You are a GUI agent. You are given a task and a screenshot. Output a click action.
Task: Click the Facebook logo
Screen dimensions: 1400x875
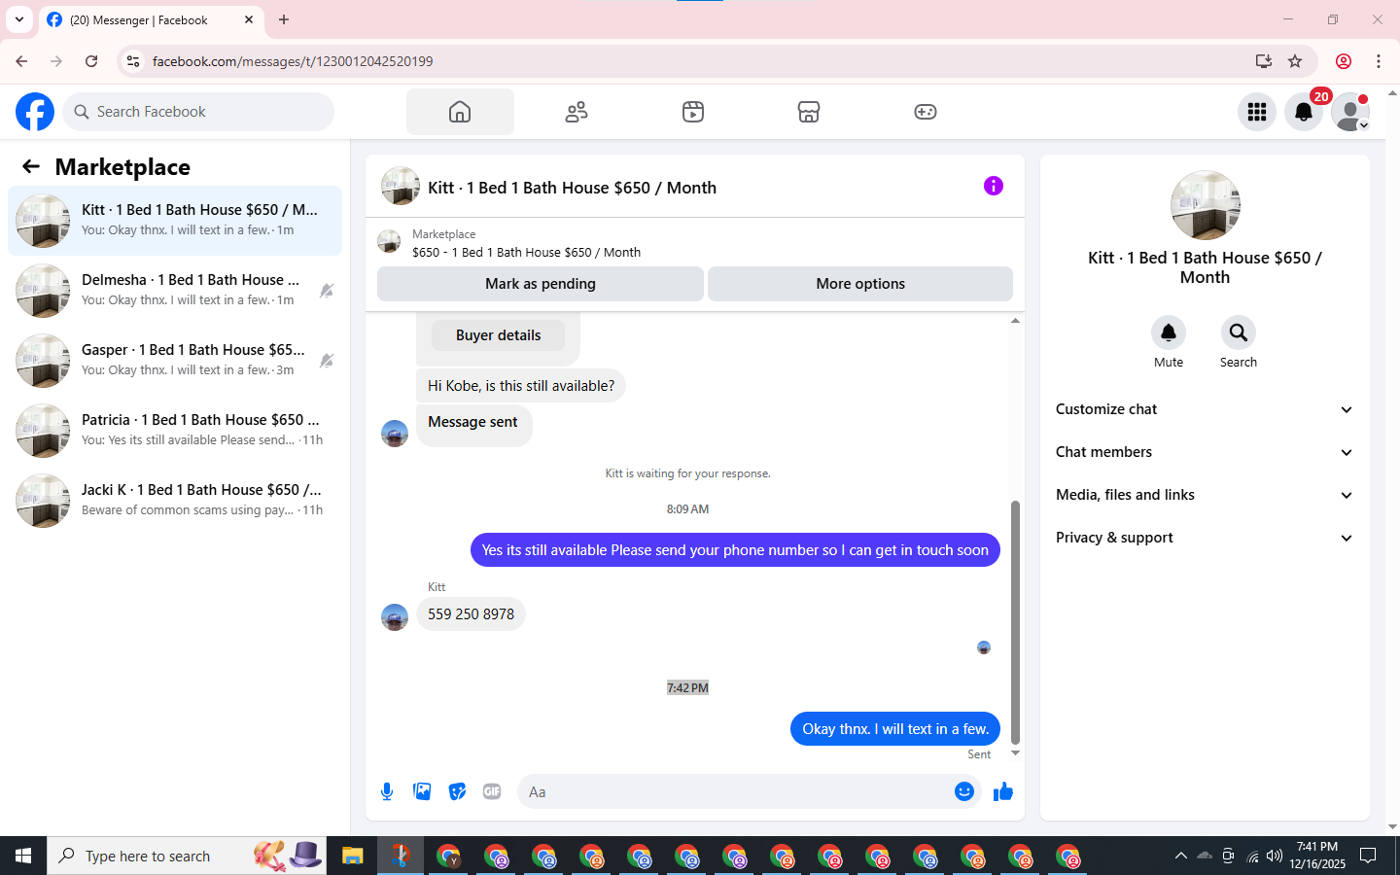35,112
